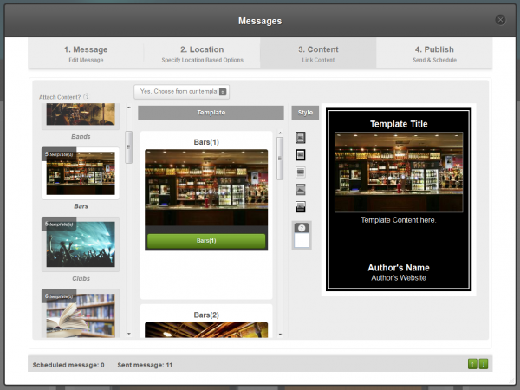Click the category list scrollbar handle
Image resolution: width=520 pixels, height=390 pixels.
point(129,146)
